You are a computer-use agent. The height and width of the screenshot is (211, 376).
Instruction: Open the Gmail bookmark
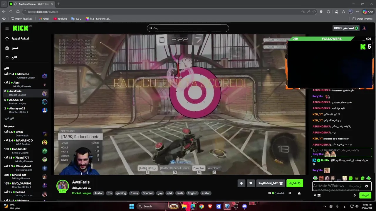pyautogui.click(x=44, y=19)
